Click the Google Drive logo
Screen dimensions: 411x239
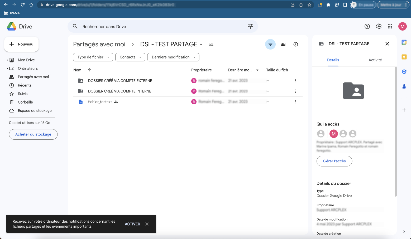coord(12,26)
